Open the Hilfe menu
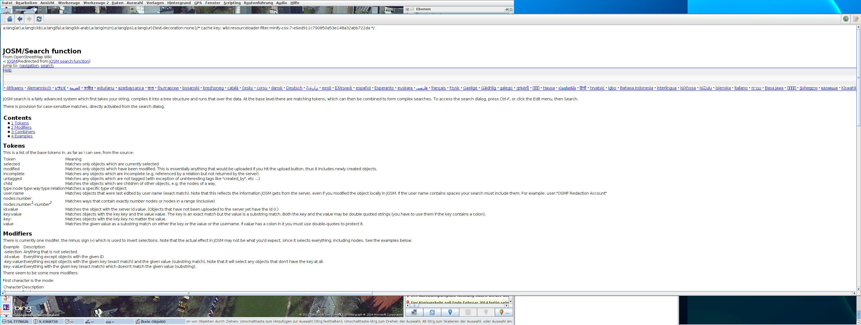 [295, 3]
